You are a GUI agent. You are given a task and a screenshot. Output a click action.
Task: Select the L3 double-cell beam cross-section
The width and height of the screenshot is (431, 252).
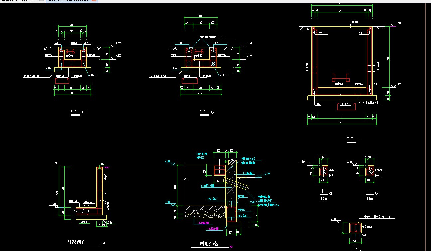pos(356,228)
